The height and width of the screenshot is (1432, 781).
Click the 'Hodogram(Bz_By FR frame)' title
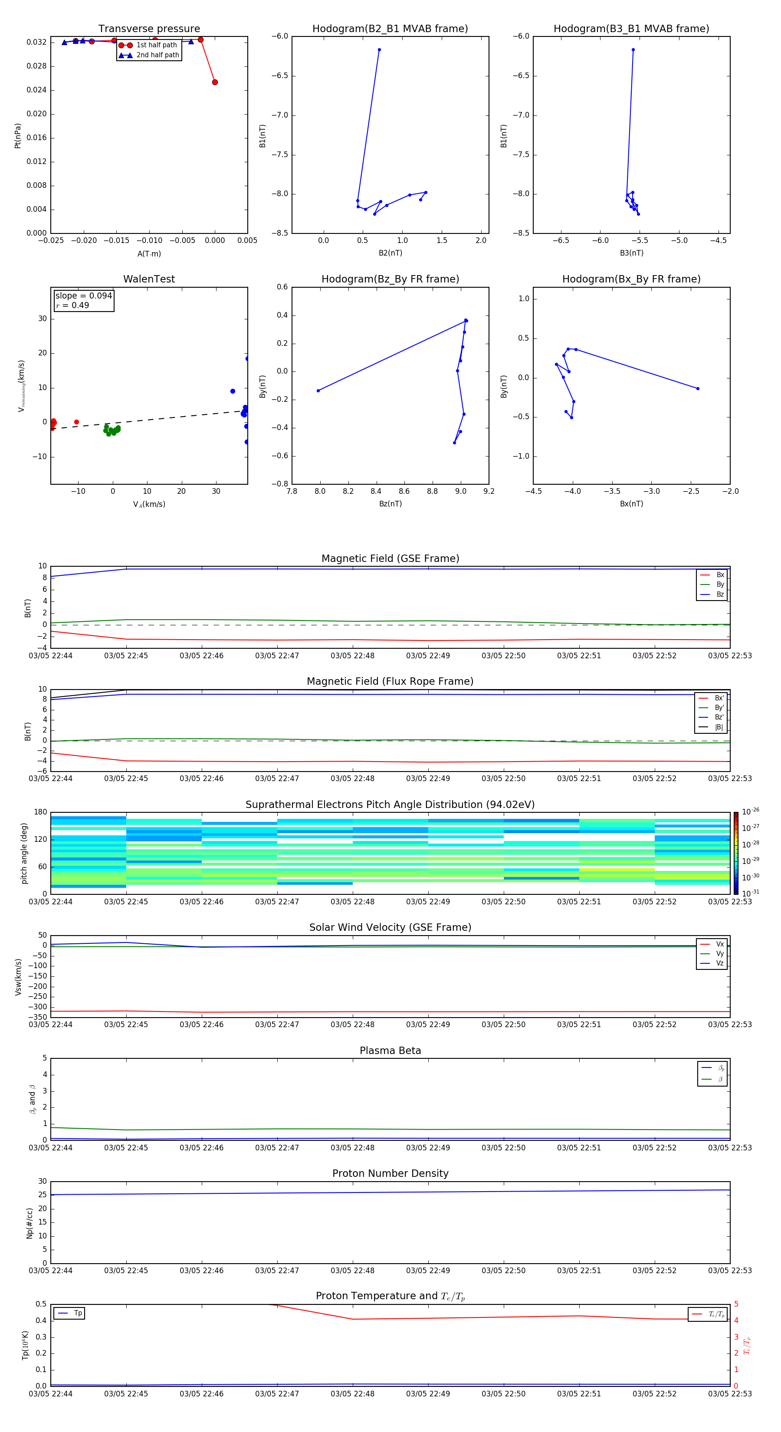[390, 279]
